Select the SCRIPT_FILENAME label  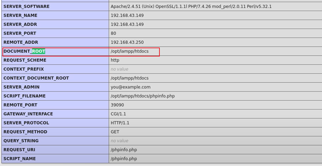click(24, 96)
